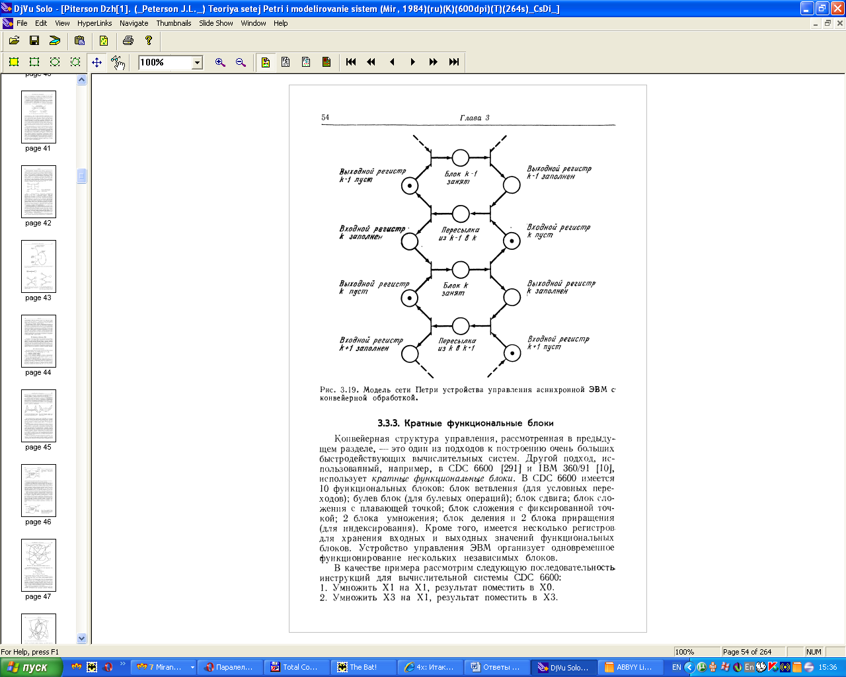
Task: Open the Navigate menu
Action: [134, 23]
